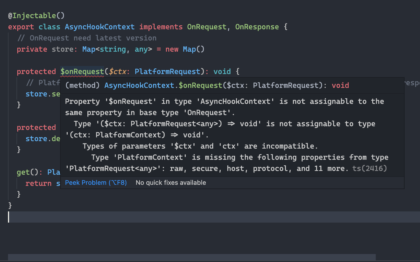Click the horizontal scrollbar at bottom
This screenshot has height=262, width=420.
(192, 257)
